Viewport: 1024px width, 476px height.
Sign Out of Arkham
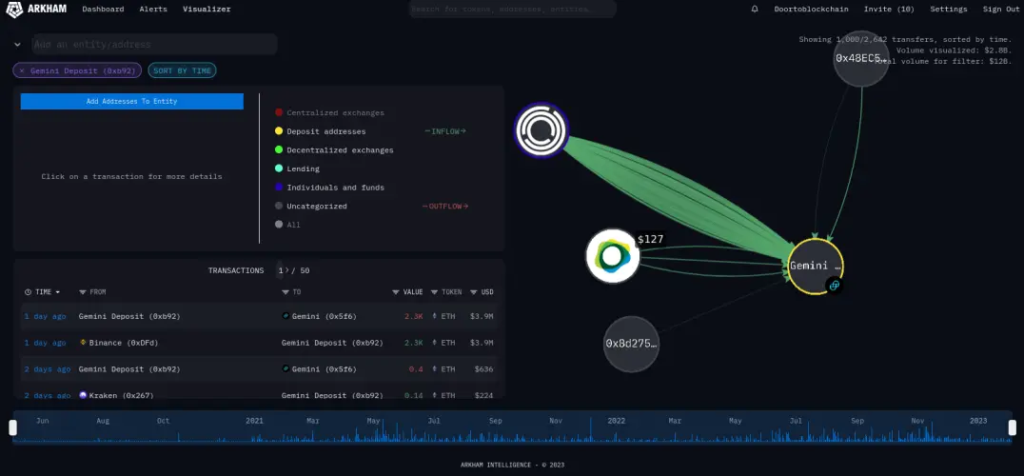click(x=1000, y=10)
